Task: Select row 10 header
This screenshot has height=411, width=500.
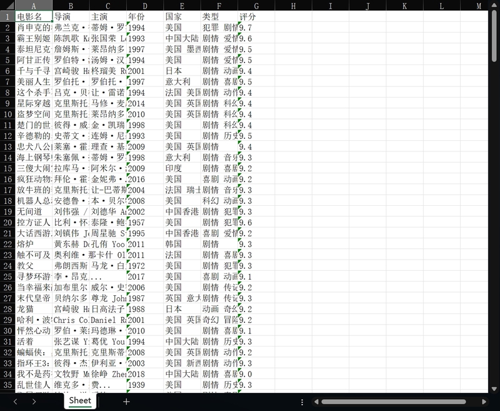Action: 7,114
